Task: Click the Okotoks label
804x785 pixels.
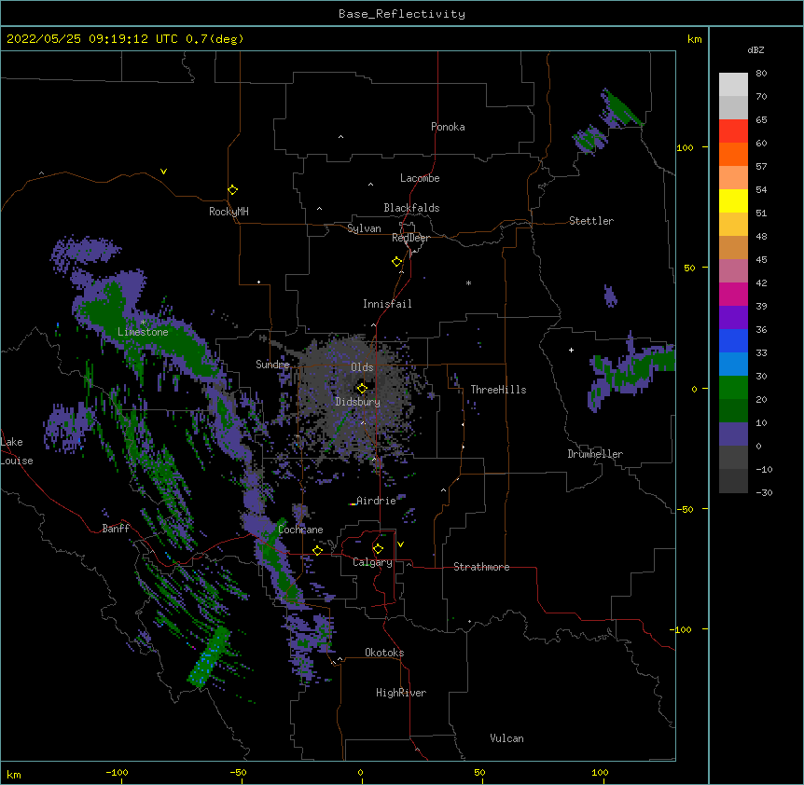Action: coord(384,653)
